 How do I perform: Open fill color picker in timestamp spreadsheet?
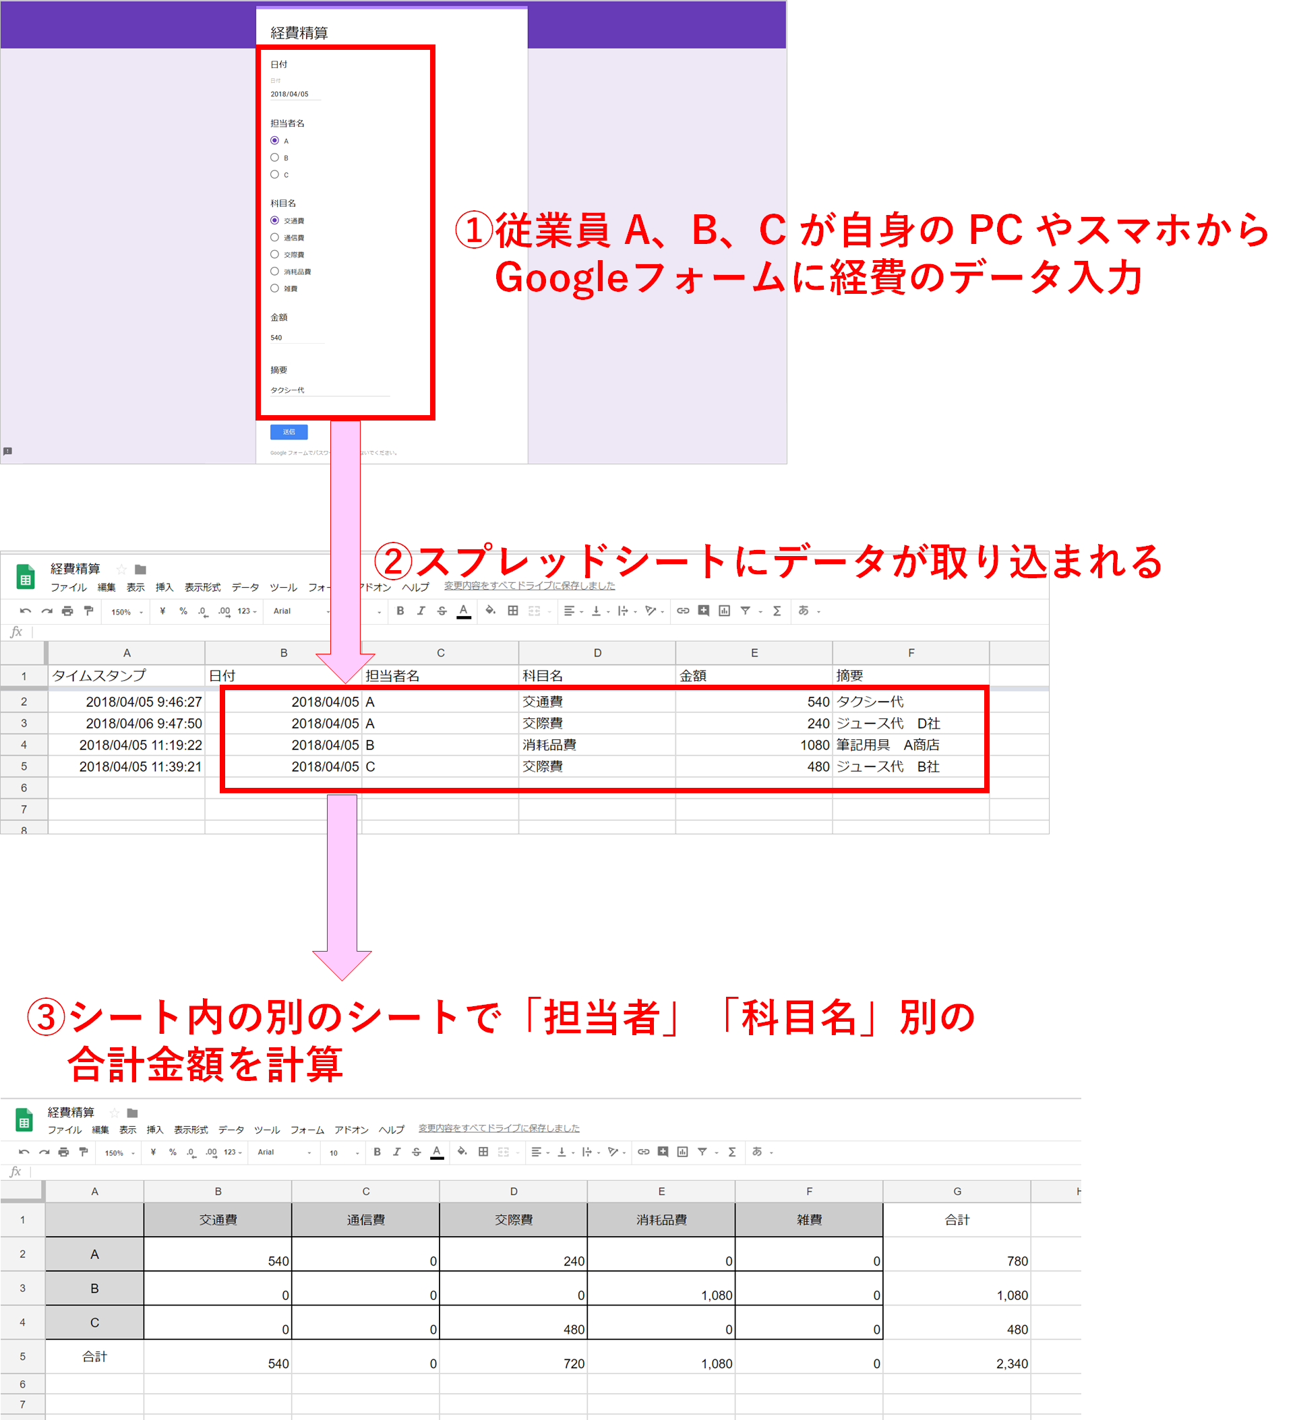coord(490,611)
